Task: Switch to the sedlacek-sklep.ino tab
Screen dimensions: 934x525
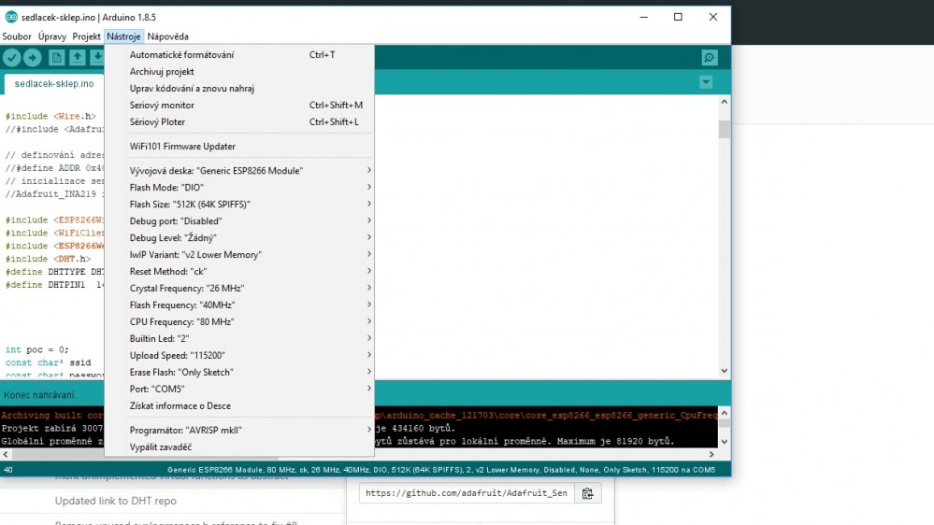Action: pyautogui.click(x=54, y=83)
